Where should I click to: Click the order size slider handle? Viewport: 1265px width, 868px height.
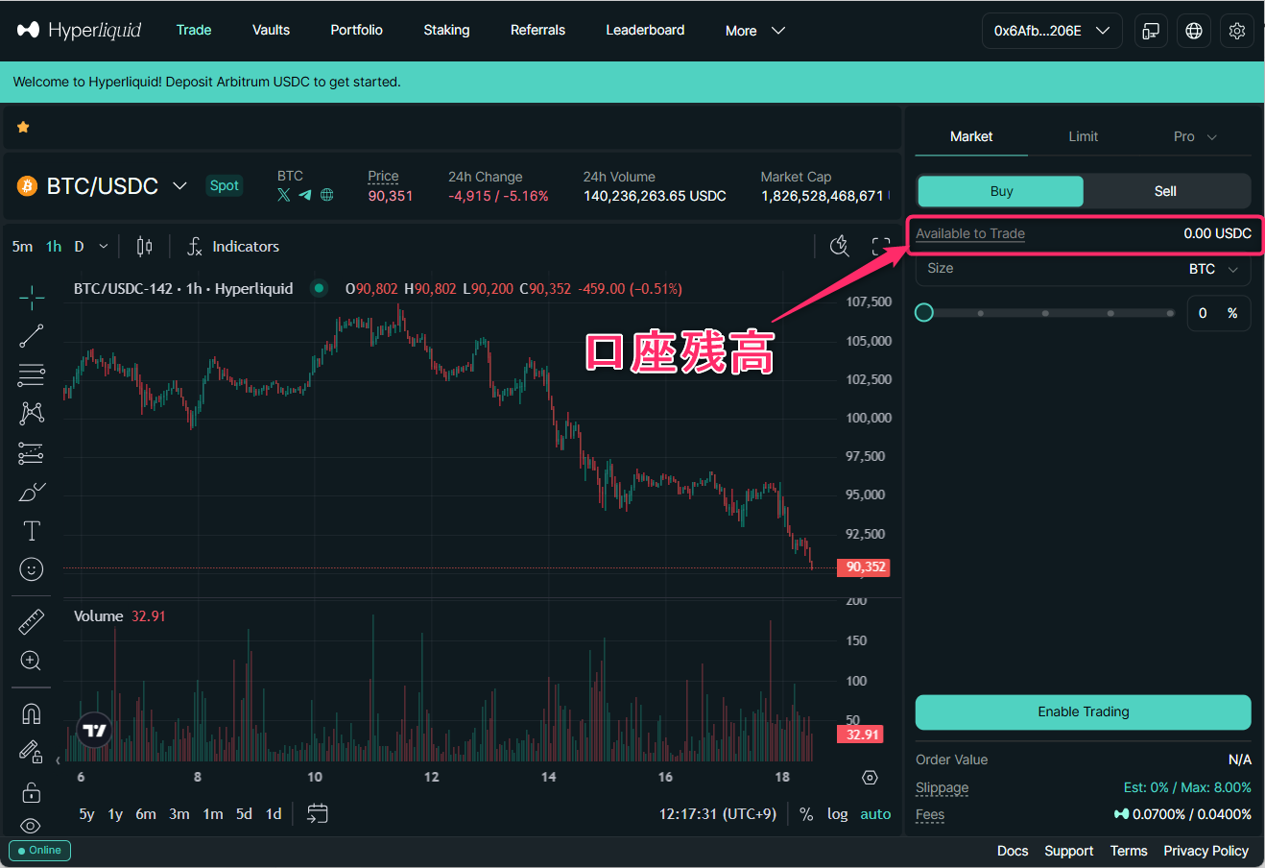(924, 313)
